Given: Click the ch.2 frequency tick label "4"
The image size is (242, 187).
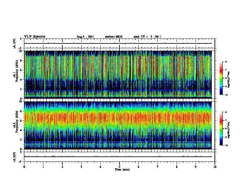Looking at the screenshot, I should coord(21,130).
